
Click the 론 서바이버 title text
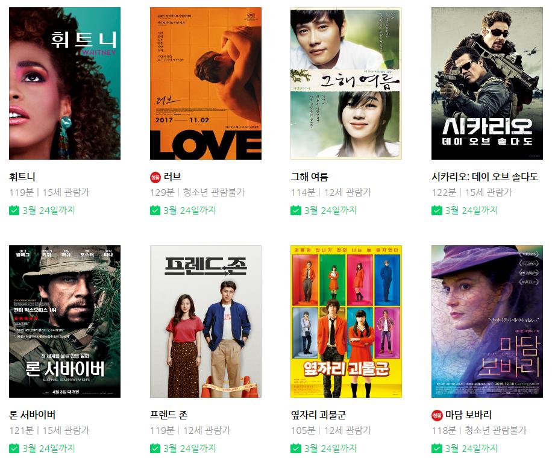click(33, 415)
